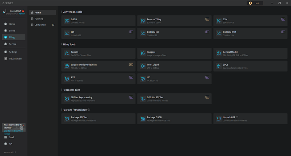
Task: Click the OSGB to I3S icon
Action: [x=143, y=33]
